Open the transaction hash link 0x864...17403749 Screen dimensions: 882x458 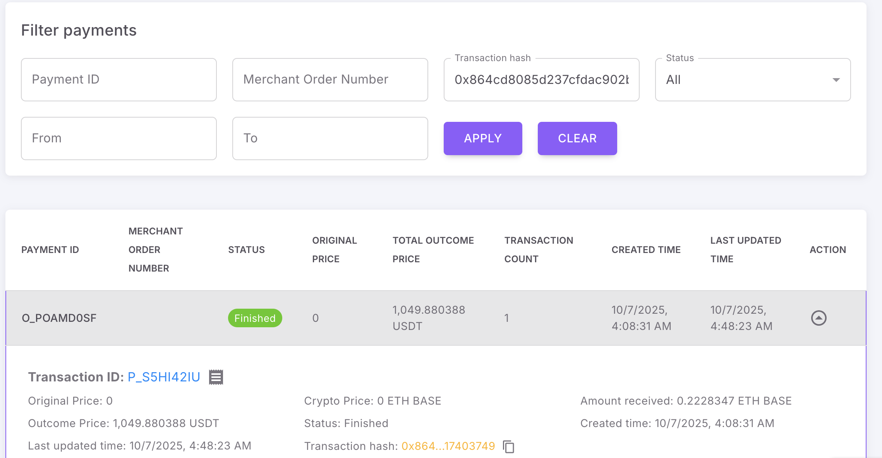pos(448,446)
